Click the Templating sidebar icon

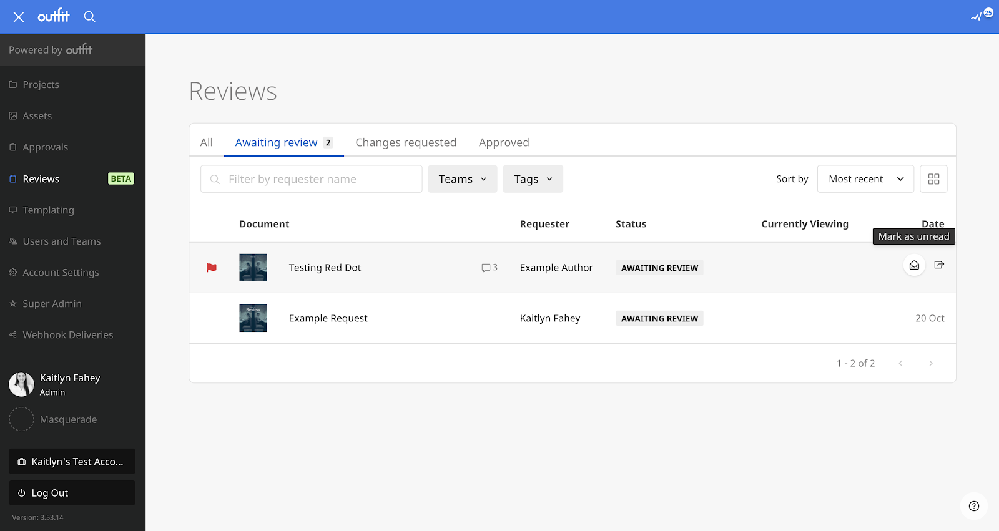13,210
